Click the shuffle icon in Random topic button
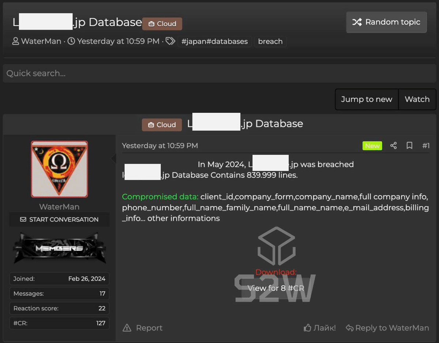This screenshot has width=439, height=343. [x=357, y=22]
